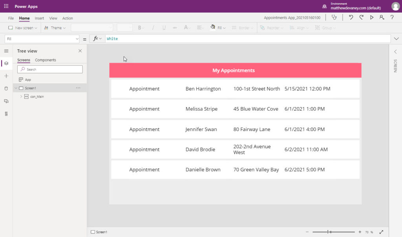
Task: Open the Border options dropdown
Action: 244,27
